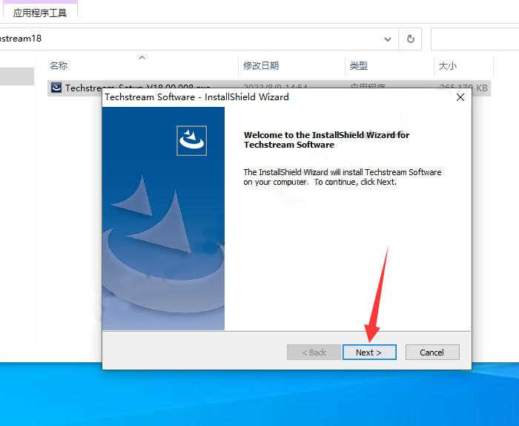Screen dimensions: 519x426
Task: Select the Techstream setup exe file icon
Action: pos(56,88)
